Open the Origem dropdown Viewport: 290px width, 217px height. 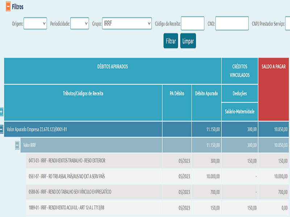pos(35,24)
